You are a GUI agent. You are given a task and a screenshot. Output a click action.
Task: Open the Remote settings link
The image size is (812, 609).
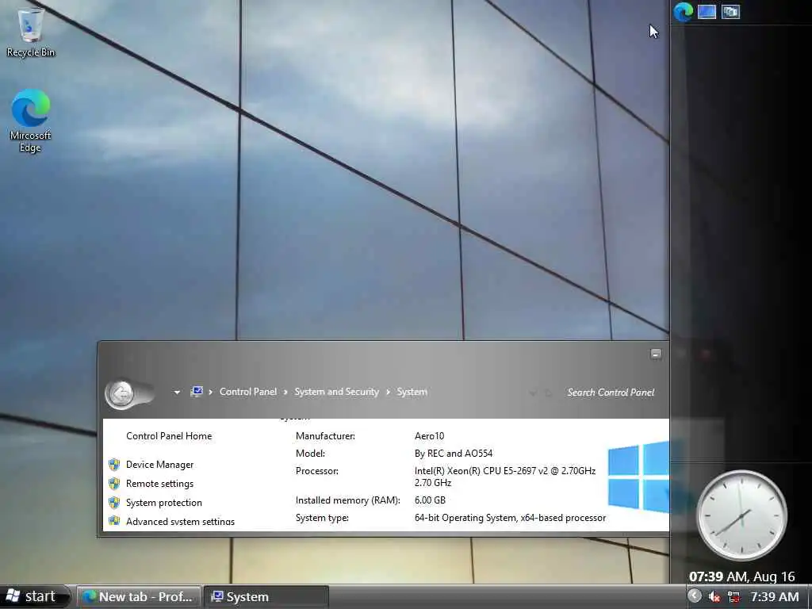159,484
